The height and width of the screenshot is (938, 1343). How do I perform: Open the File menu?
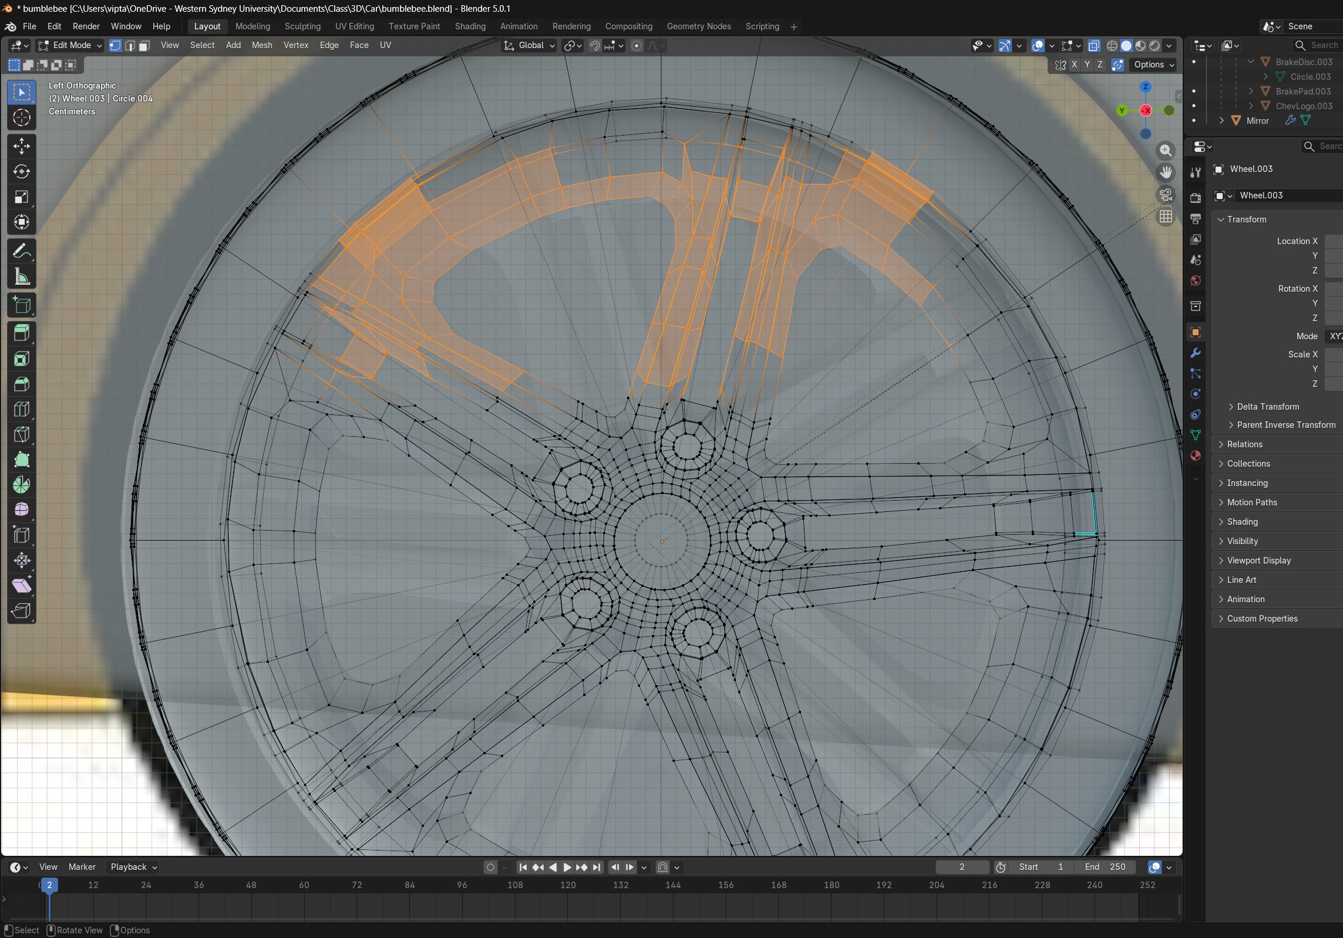click(29, 26)
